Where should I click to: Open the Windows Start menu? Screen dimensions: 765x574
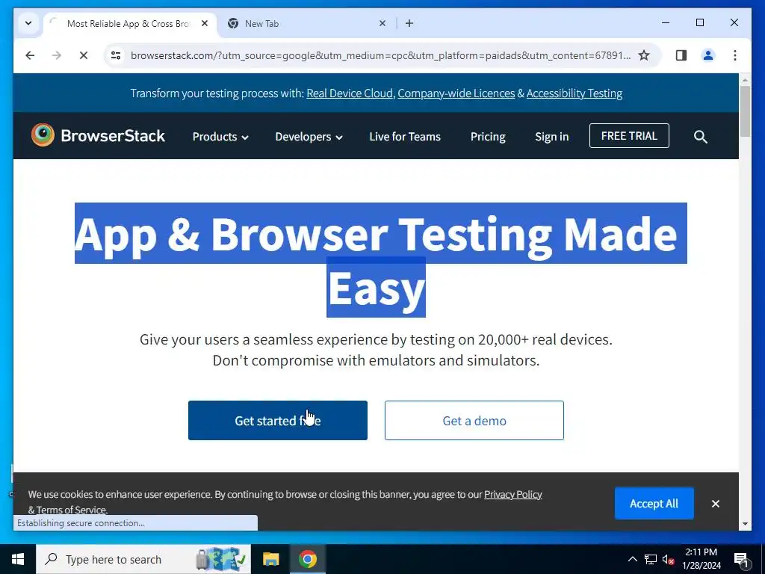tap(18, 559)
